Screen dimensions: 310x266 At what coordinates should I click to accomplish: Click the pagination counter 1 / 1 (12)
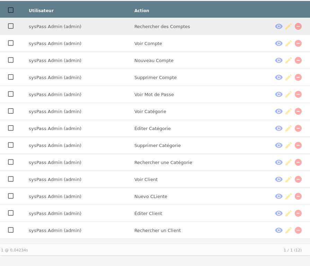tap(293, 250)
